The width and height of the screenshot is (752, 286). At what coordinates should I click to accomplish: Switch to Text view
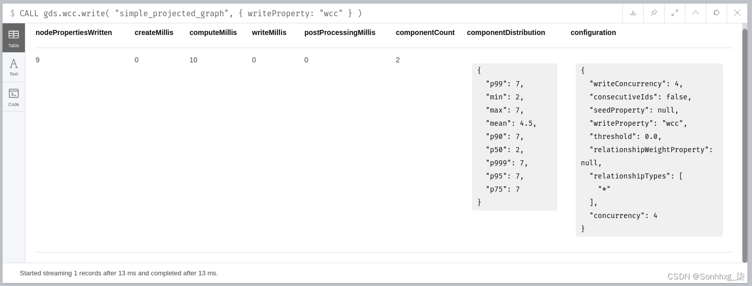pos(14,67)
